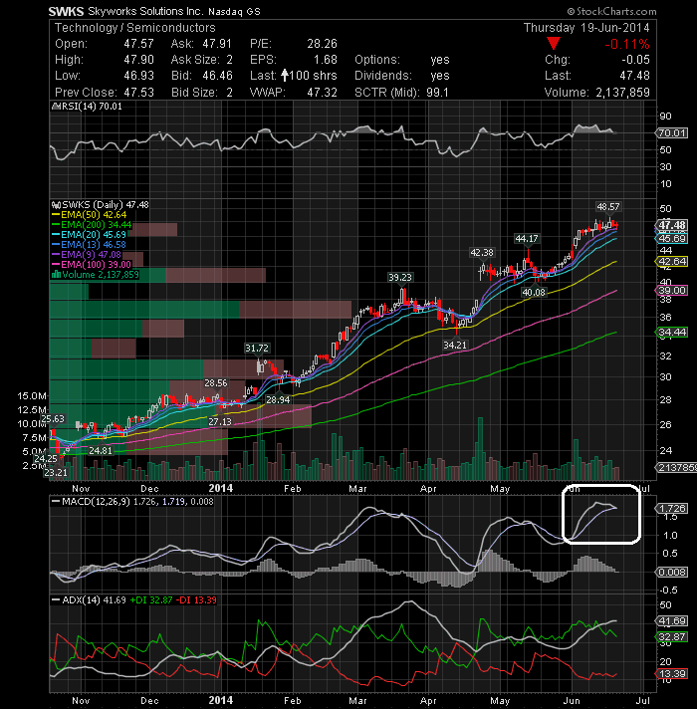Select the EPS value 1.68

coord(326,60)
